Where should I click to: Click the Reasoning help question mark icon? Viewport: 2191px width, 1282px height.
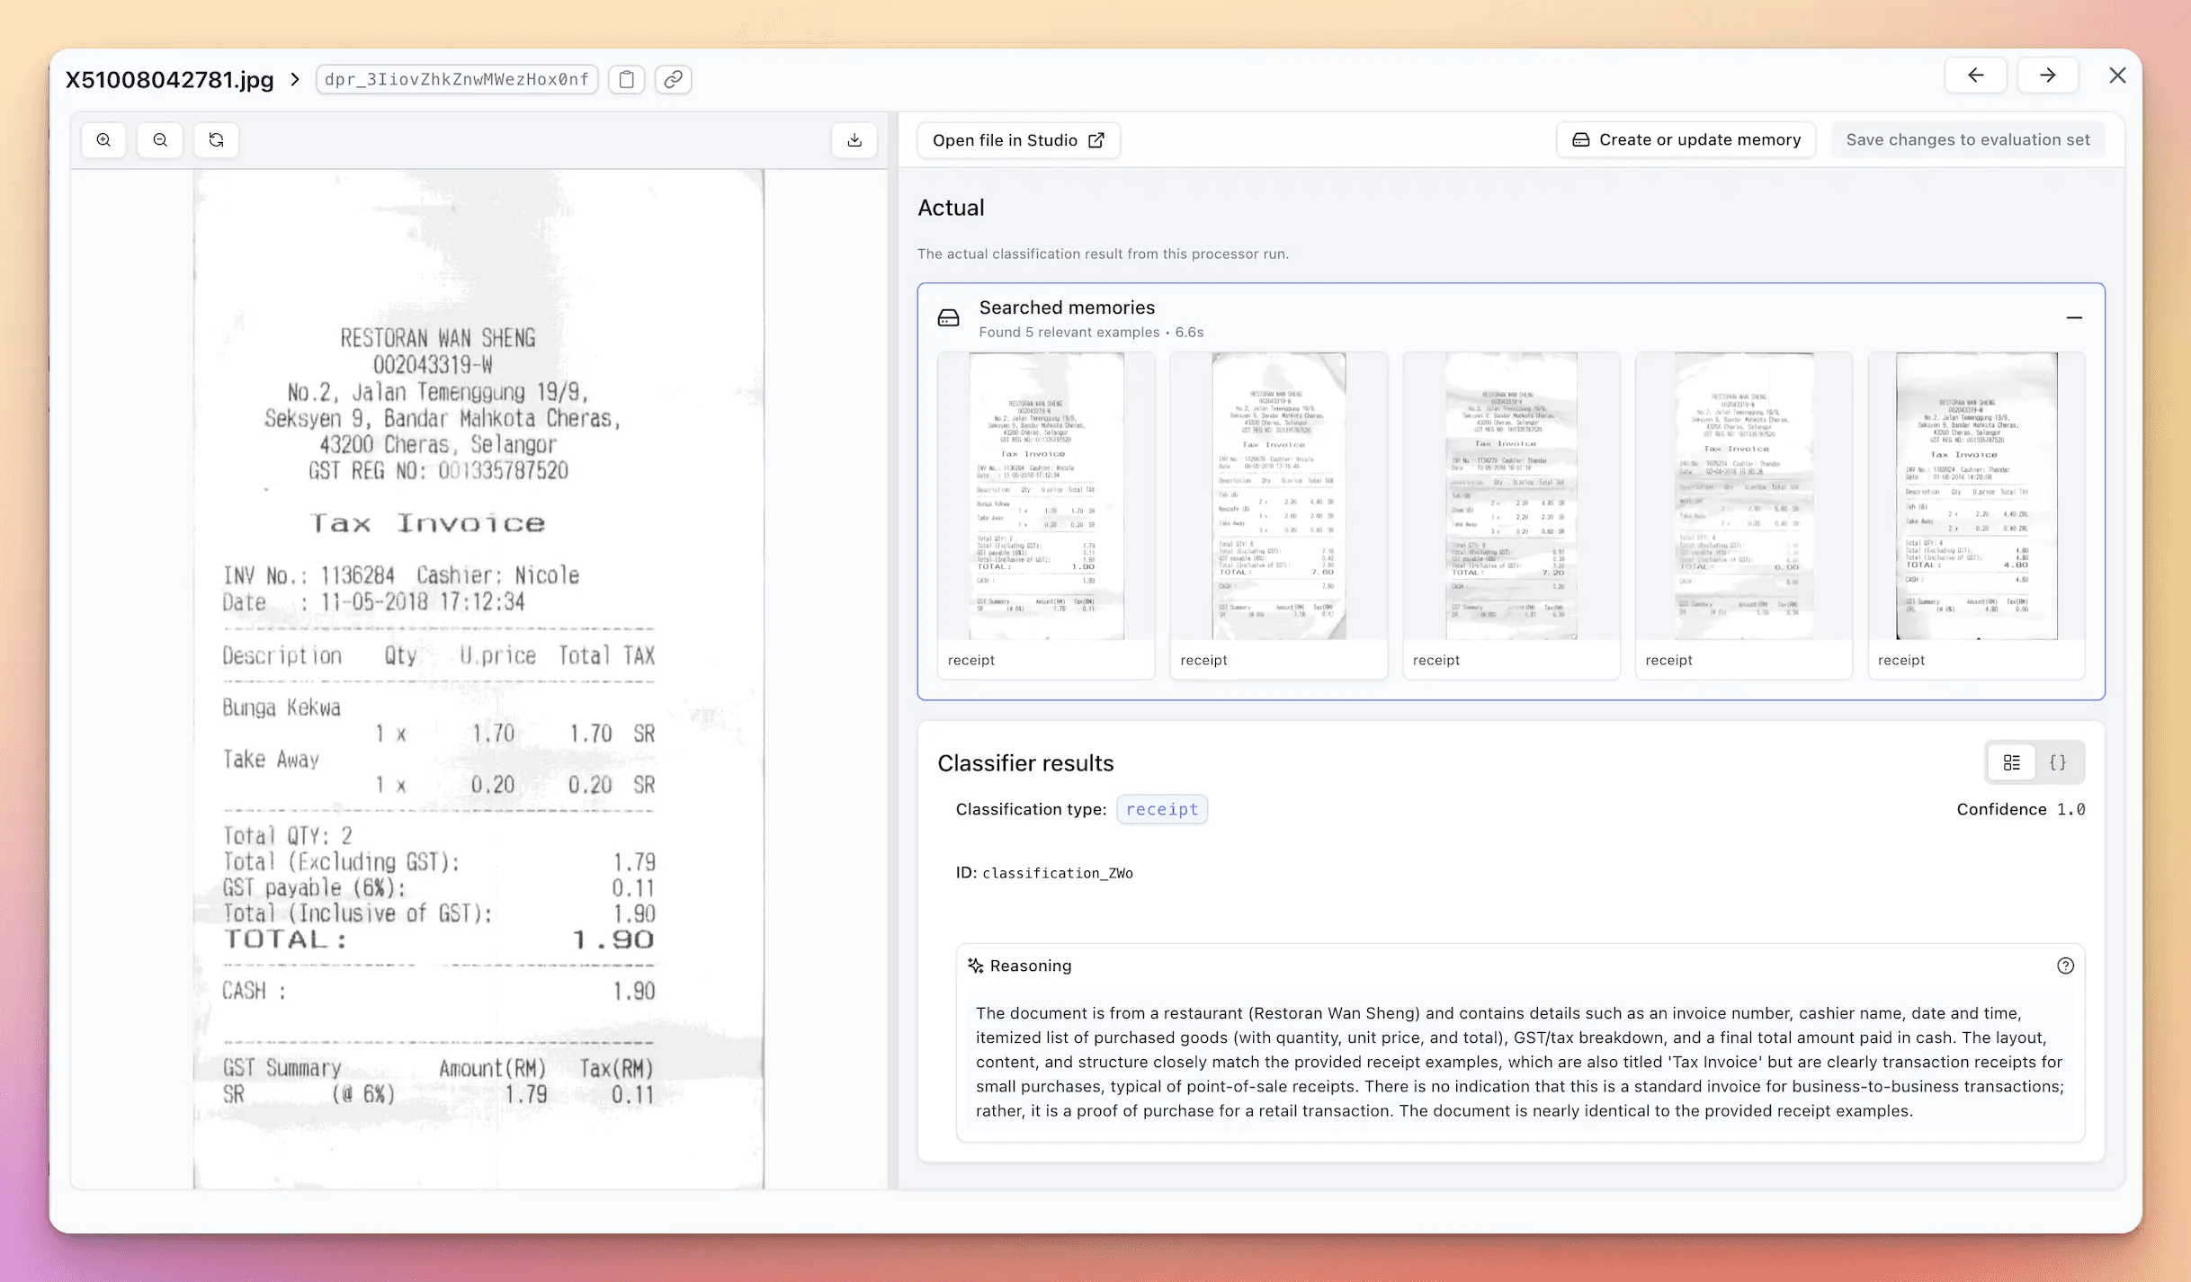coord(2065,966)
